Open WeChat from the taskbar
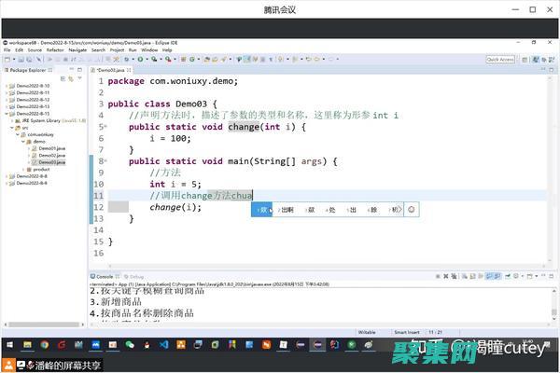Image resolution: width=560 pixels, height=373 pixels. pyautogui.click(x=131, y=344)
